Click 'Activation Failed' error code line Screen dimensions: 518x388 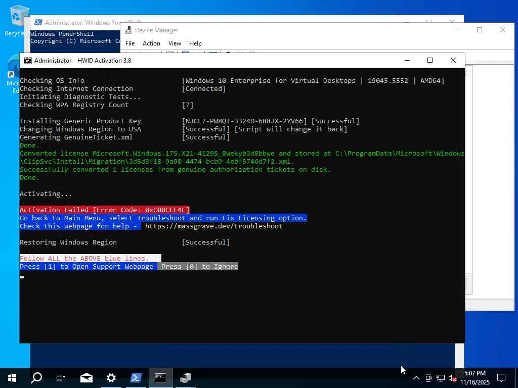(x=104, y=210)
